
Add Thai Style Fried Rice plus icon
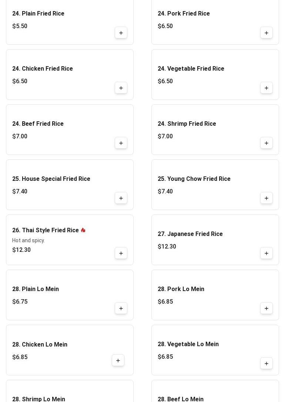point(121,253)
